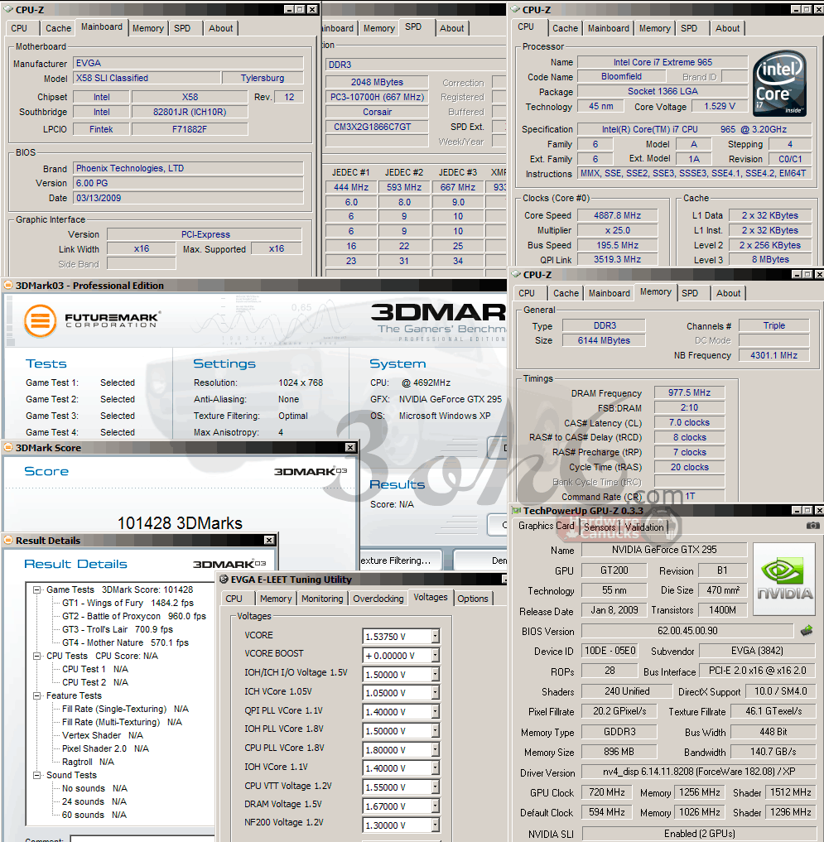Viewport: 824px width, 842px height.
Task: Click the NVIDIA SLI Enabled (2 GPUs) field
Action: [699, 834]
